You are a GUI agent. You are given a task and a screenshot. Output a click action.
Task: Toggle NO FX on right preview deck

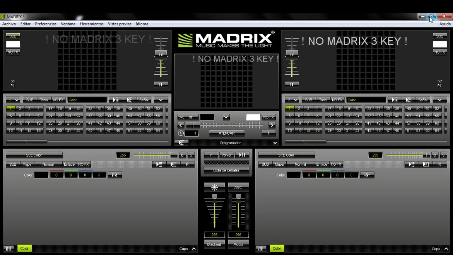440,52
